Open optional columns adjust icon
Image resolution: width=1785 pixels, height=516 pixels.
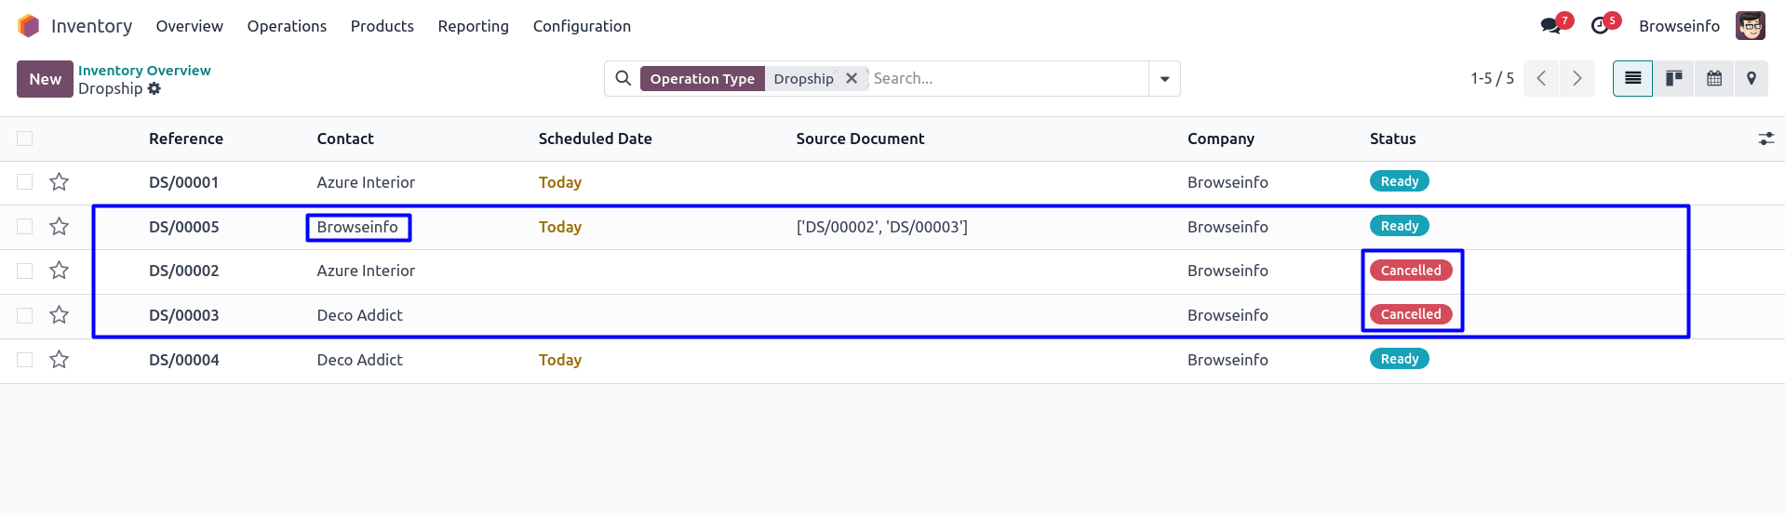[x=1765, y=139]
